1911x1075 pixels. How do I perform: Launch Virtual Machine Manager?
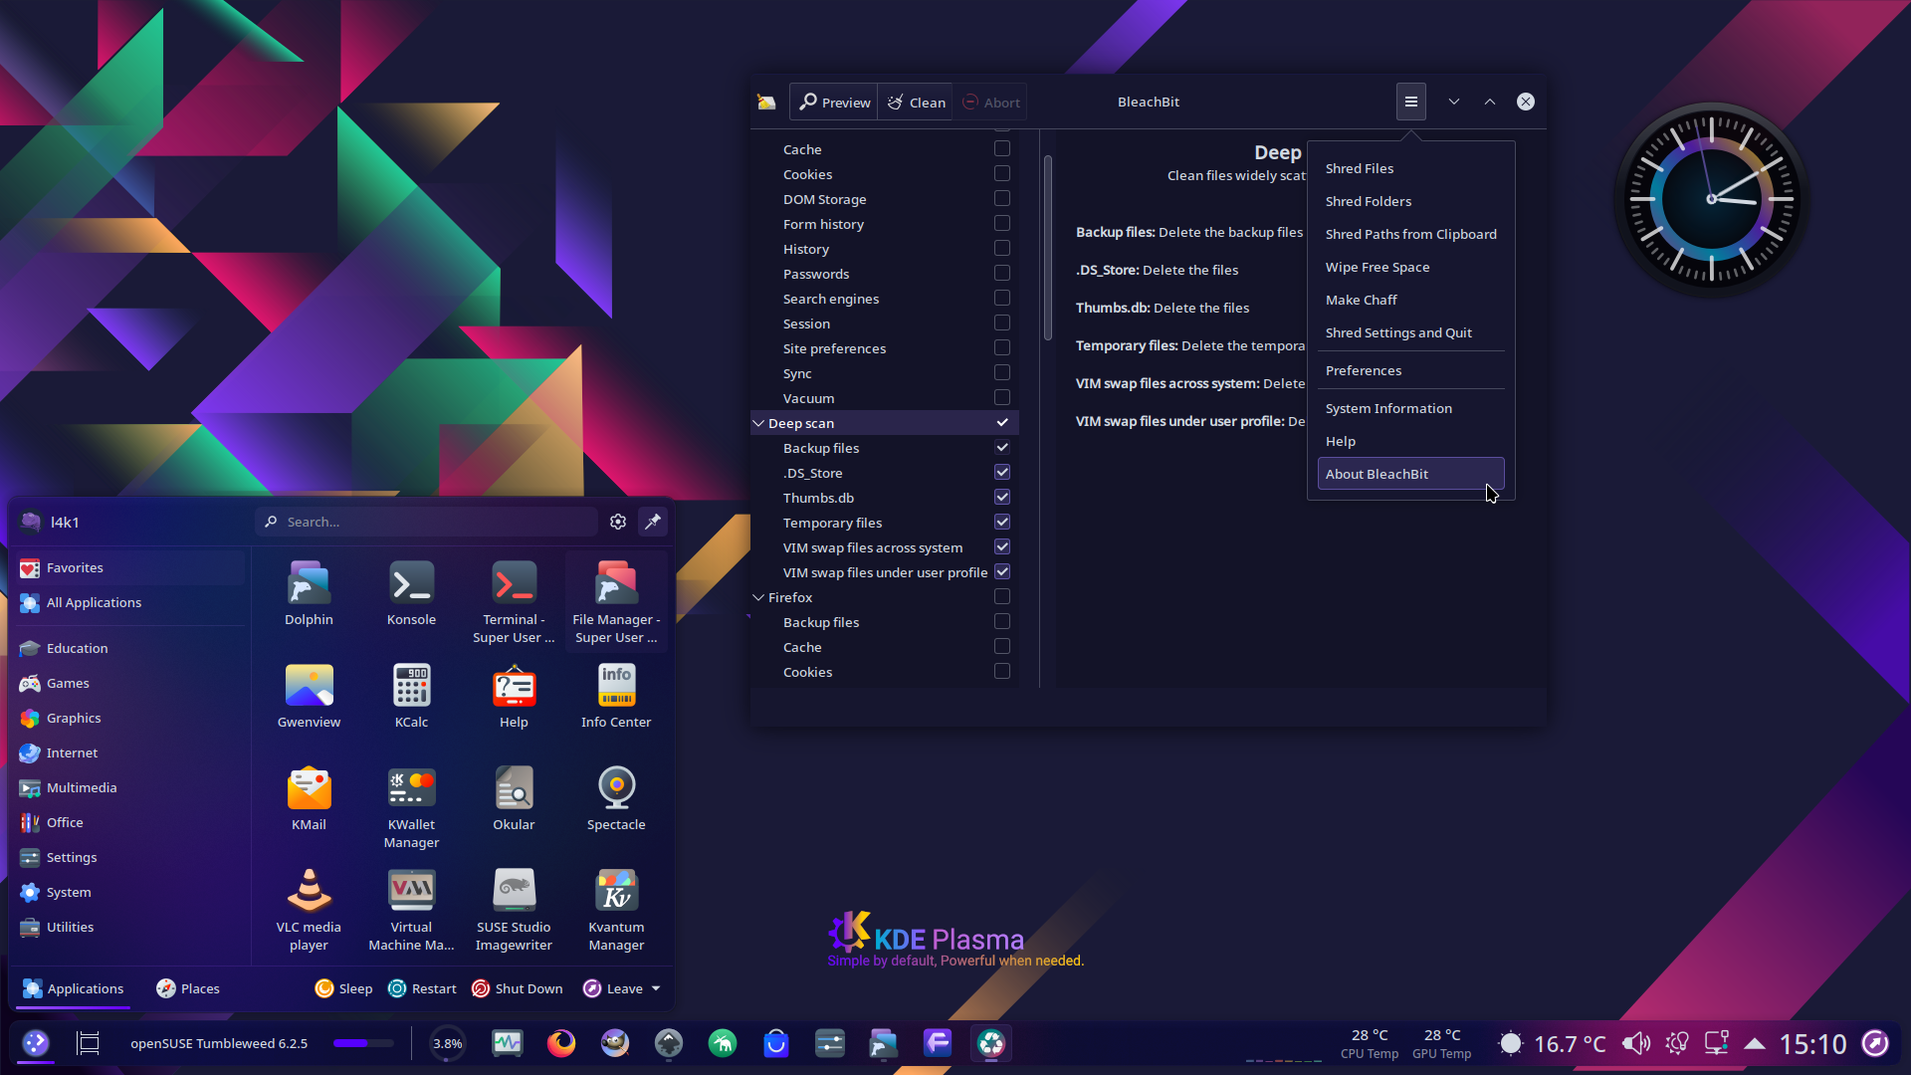click(411, 910)
